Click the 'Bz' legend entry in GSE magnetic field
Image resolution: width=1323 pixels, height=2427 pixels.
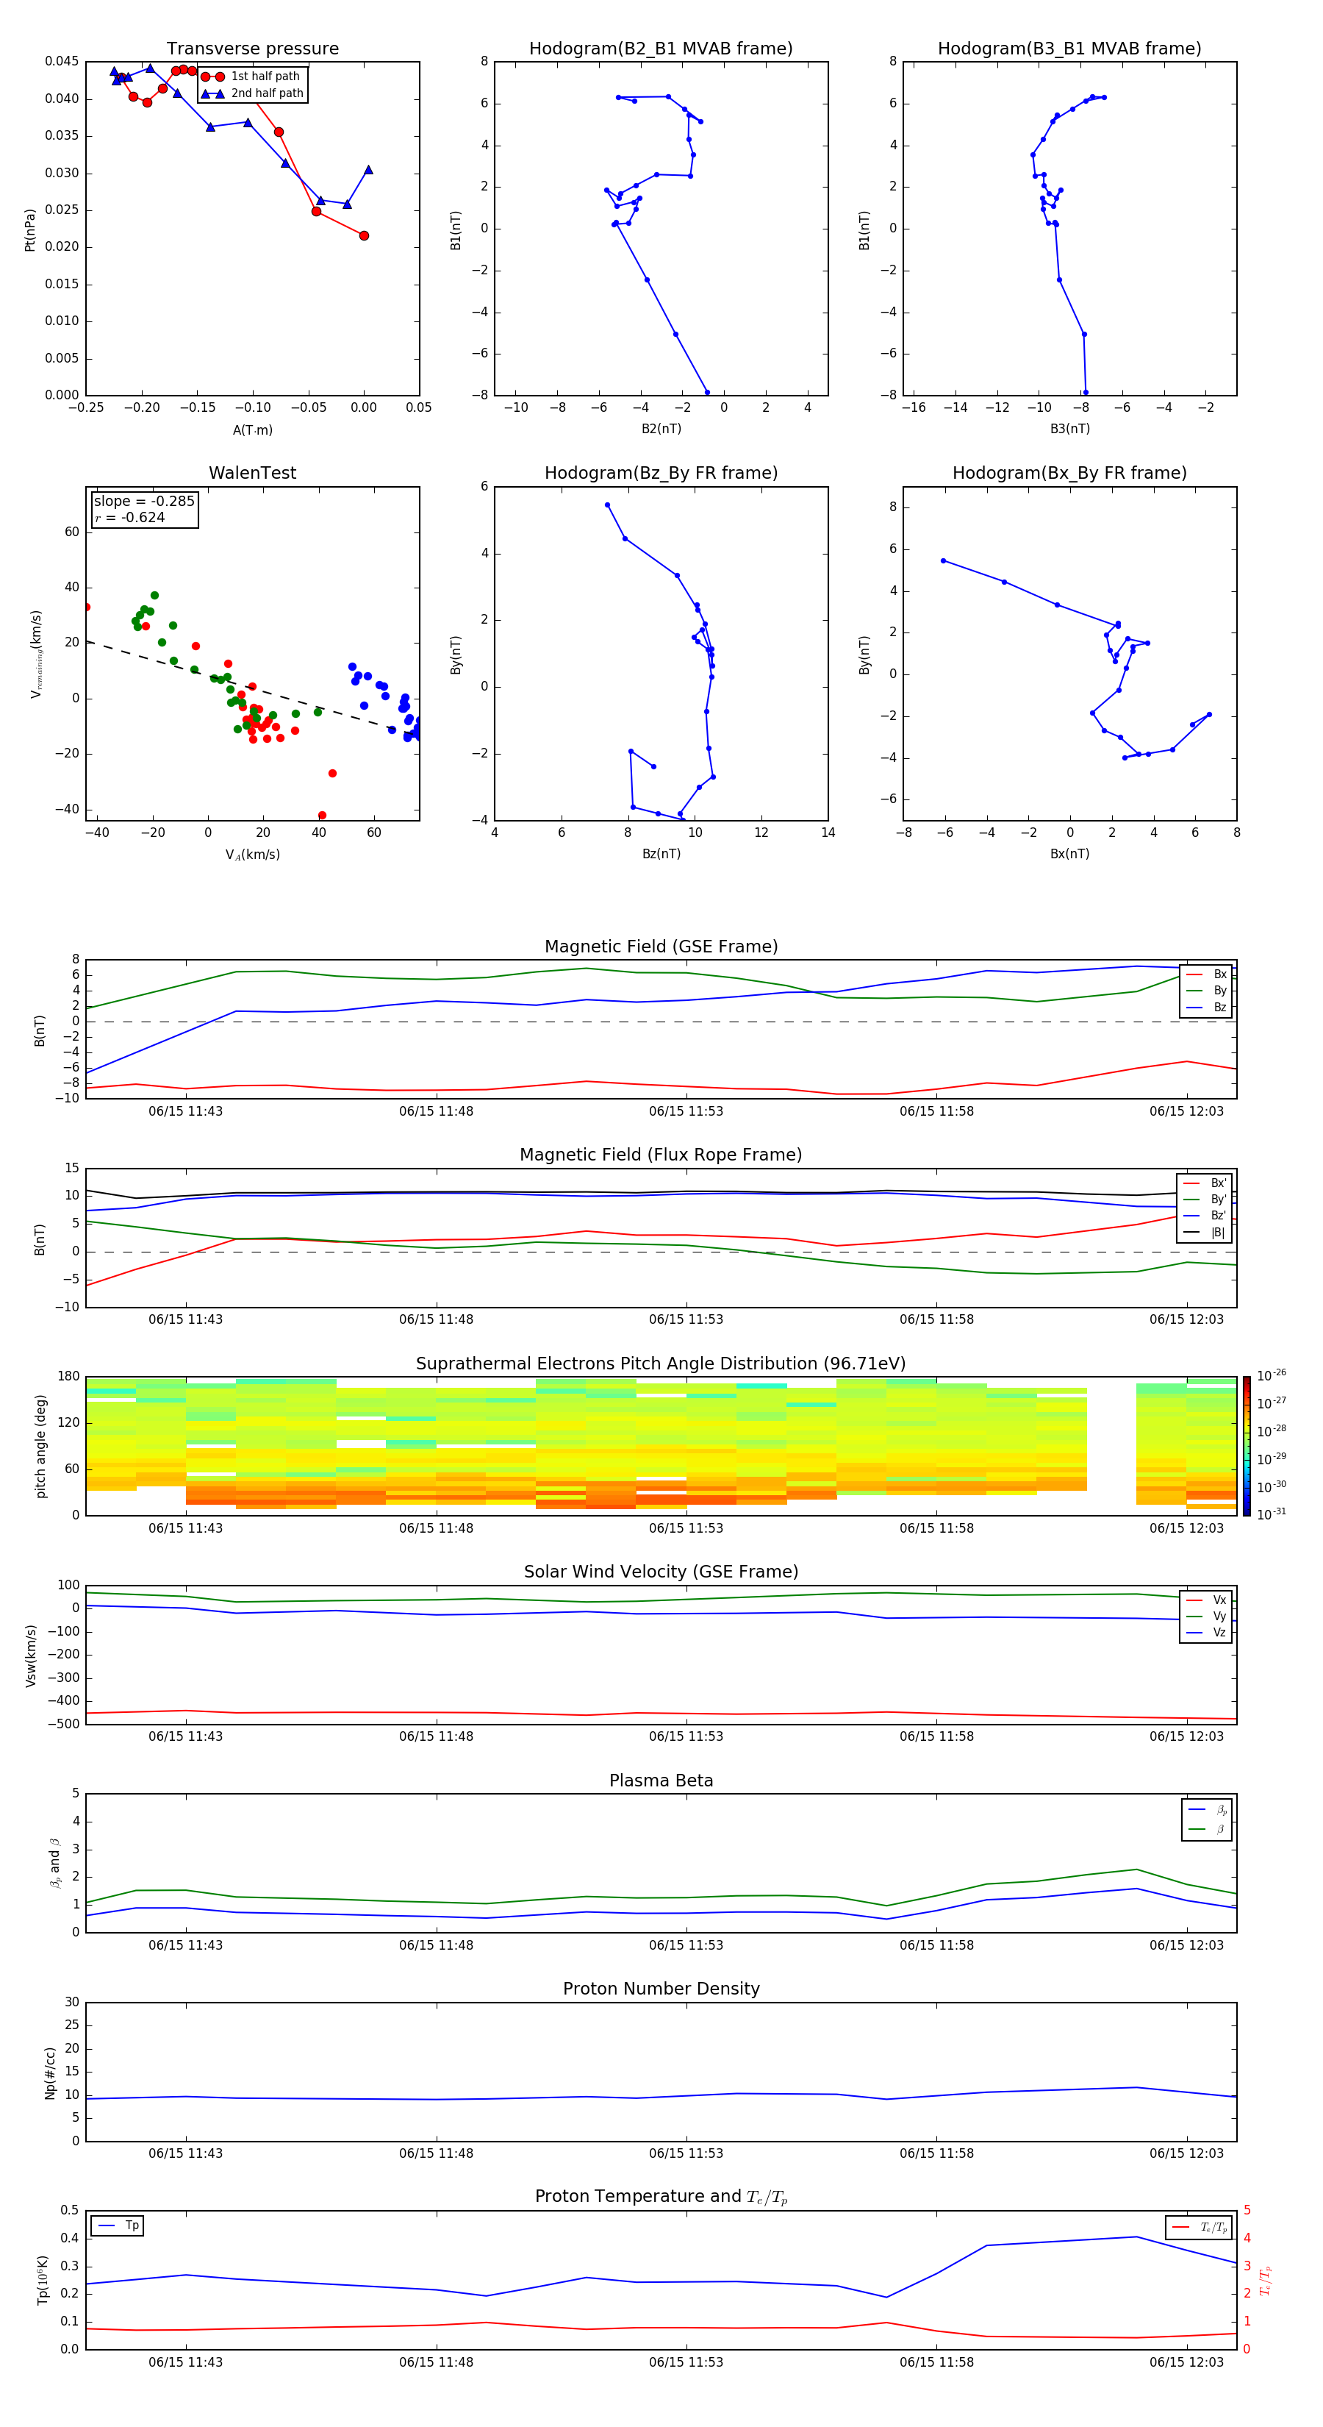pos(1207,1007)
